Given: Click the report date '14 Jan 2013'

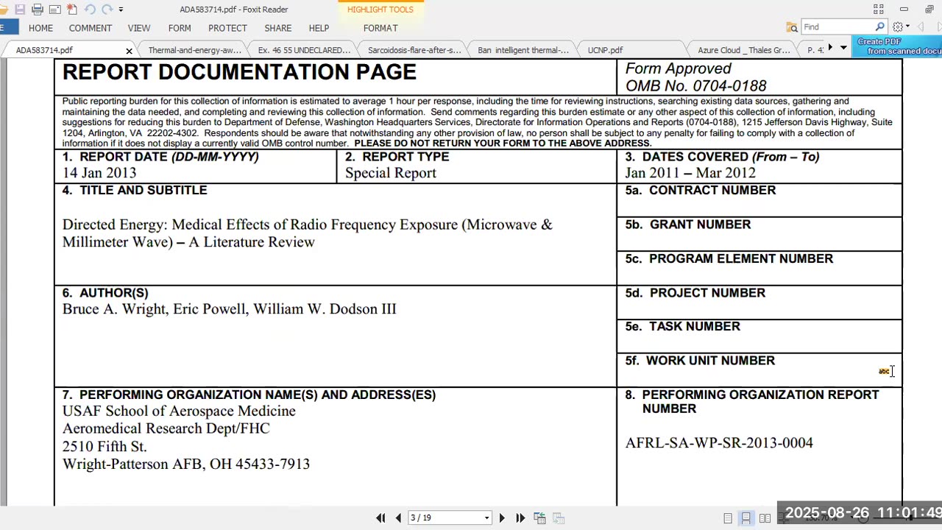Looking at the screenshot, I should [x=99, y=173].
